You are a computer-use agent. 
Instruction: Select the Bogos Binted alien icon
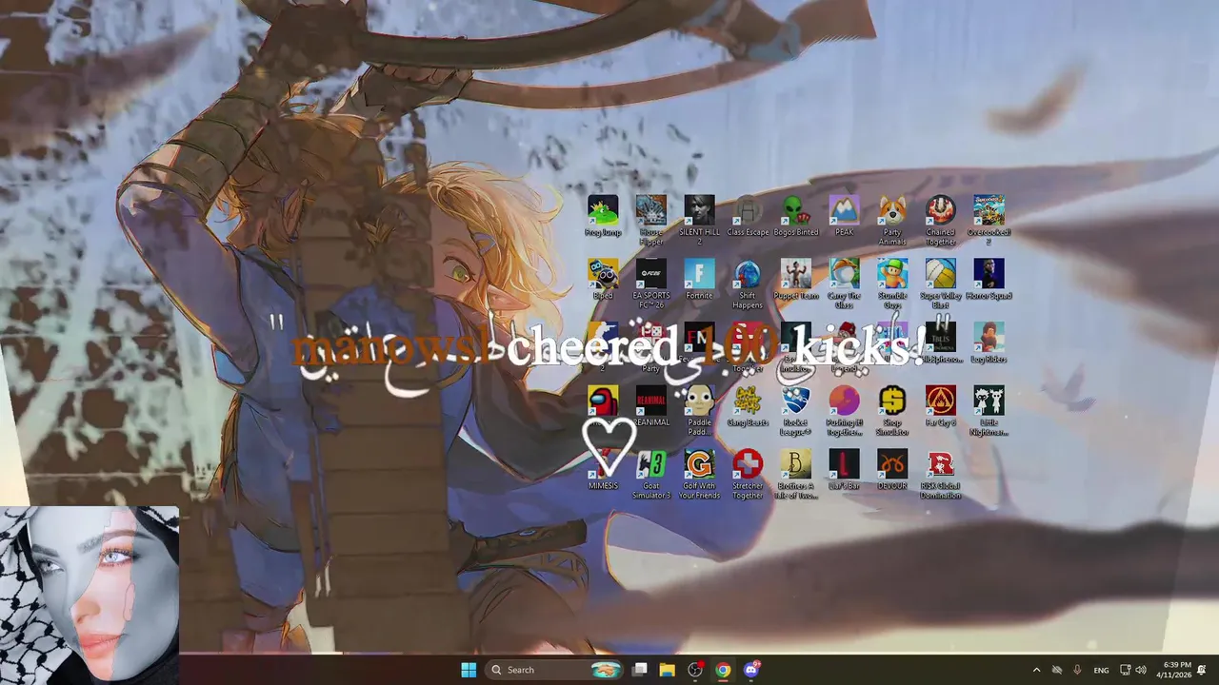click(x=796, y=216)
